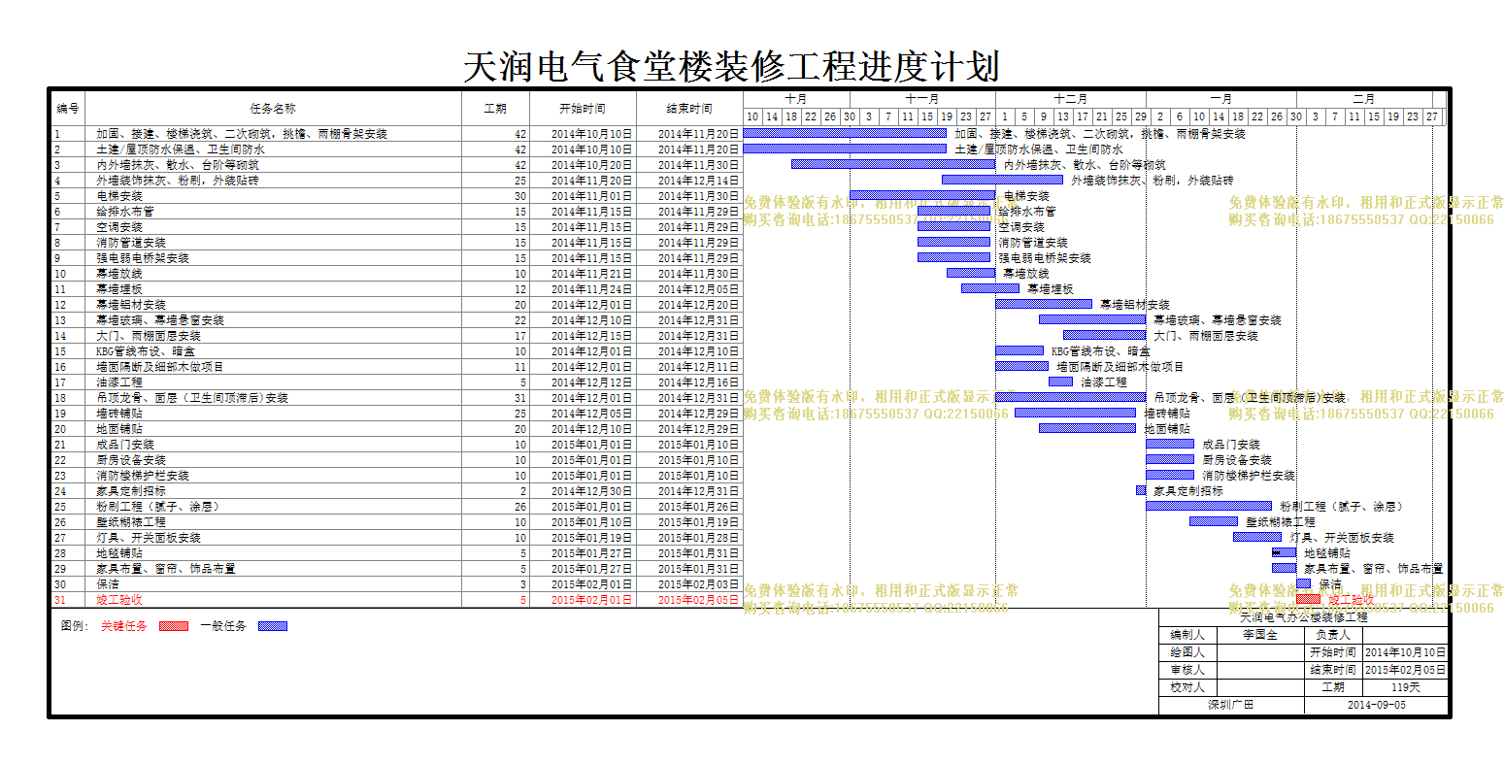1504x764 pixels.
Task: Click the date 2014-09-05
Action: coord(1376,705)
